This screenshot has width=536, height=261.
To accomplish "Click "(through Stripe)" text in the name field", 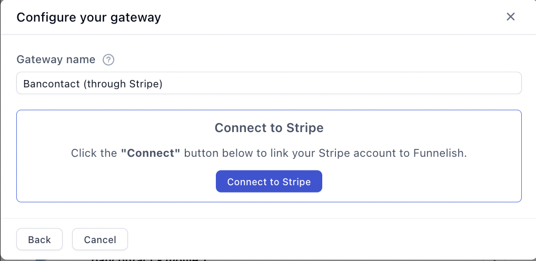I will pyautogui.click(x=123, y=84).
